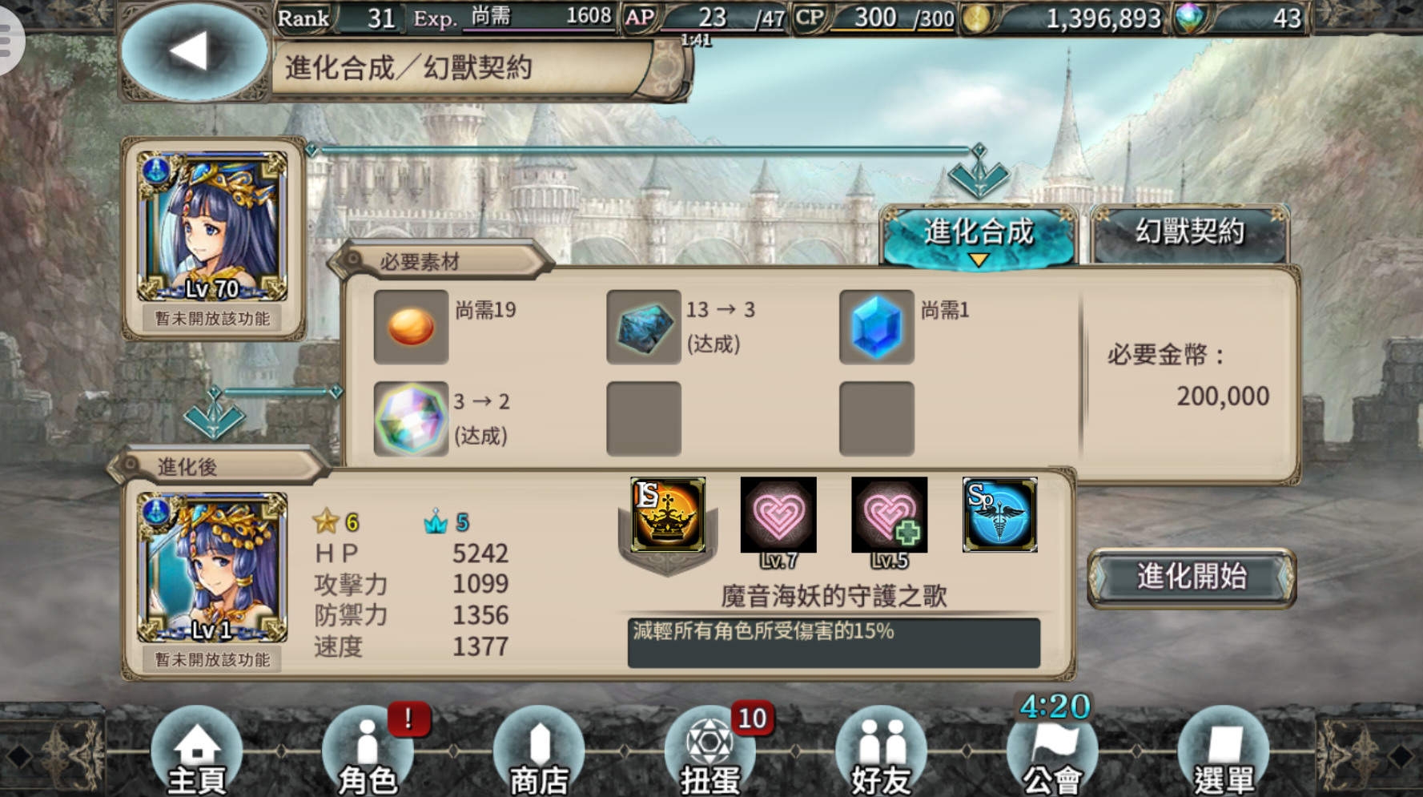Select the rainbow crystal material icon
Screen dimensions: 1423x797
[x=411, y=419]
